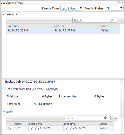Screen dimensions: 125x135
Task: Click the Tasks search magnifier icon
Action: [105, 118]
